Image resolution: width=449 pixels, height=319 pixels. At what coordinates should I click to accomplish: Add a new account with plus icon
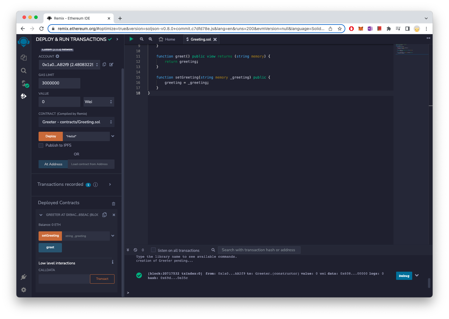[x=58, y=56]
